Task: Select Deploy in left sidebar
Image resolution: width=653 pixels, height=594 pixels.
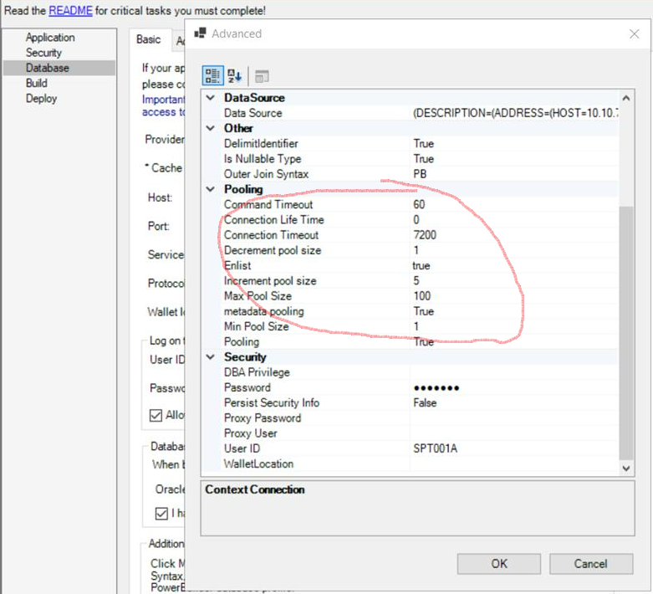Action: [41, 98]
